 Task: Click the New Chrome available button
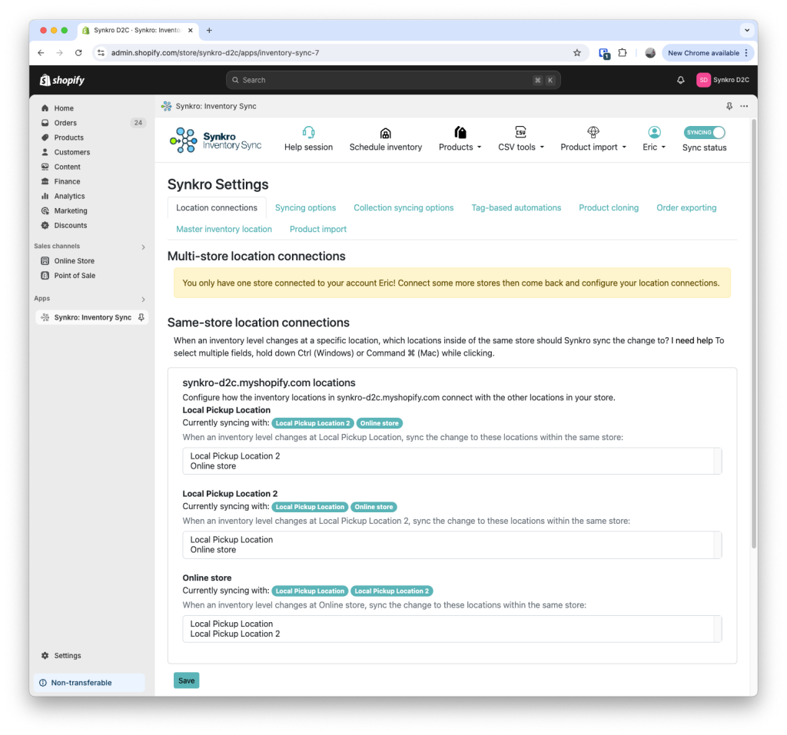pyautogui.click(x=708, y=53)
